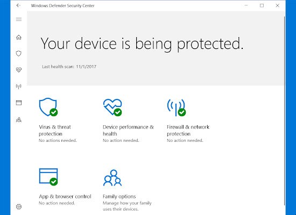
Task: Click the vertical scrollbar on right edge
Action: [x=285, y=111]
